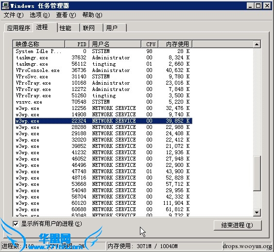Select w3wp.exe with PID 54048

point(103,190)
